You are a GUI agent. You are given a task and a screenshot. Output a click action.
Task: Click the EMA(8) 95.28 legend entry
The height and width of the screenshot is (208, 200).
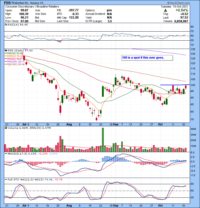point(14,56)
